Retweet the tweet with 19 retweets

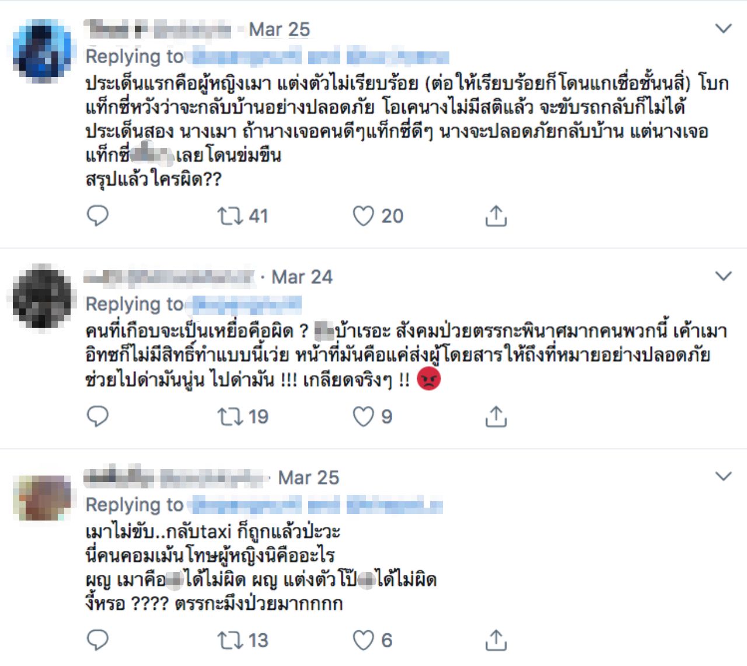coord(230,417)
